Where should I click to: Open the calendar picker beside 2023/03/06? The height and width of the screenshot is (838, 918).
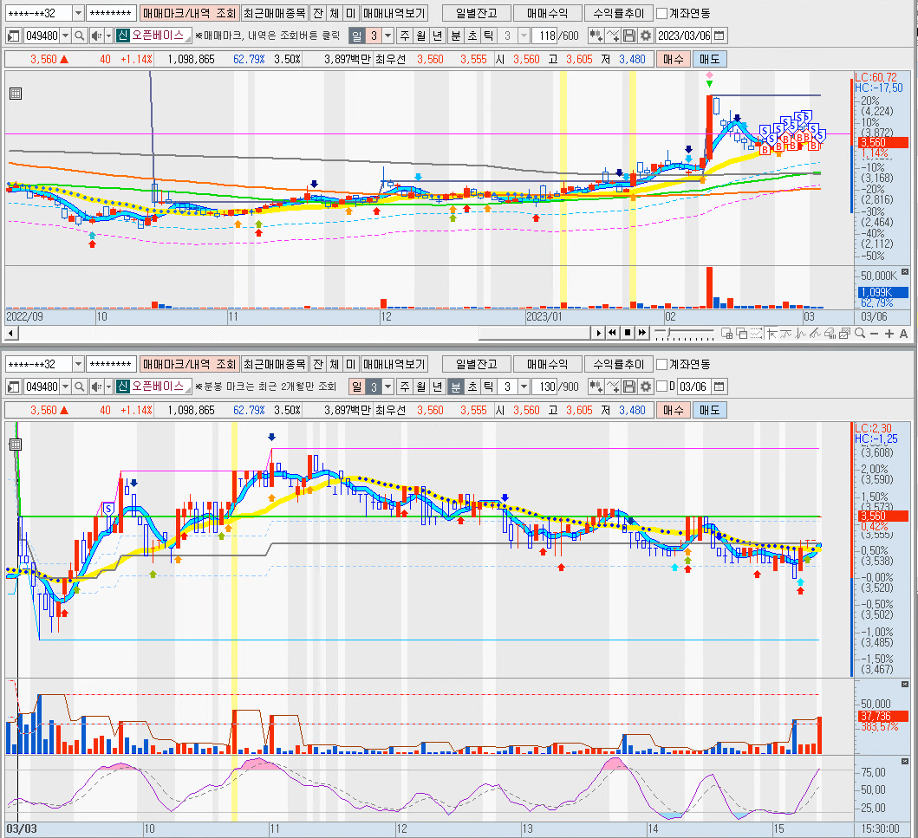[719, 36]
